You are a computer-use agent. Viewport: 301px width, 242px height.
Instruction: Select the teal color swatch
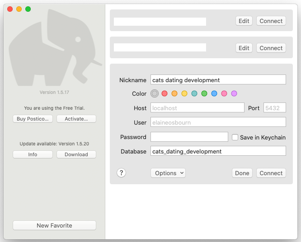point(194,93)
